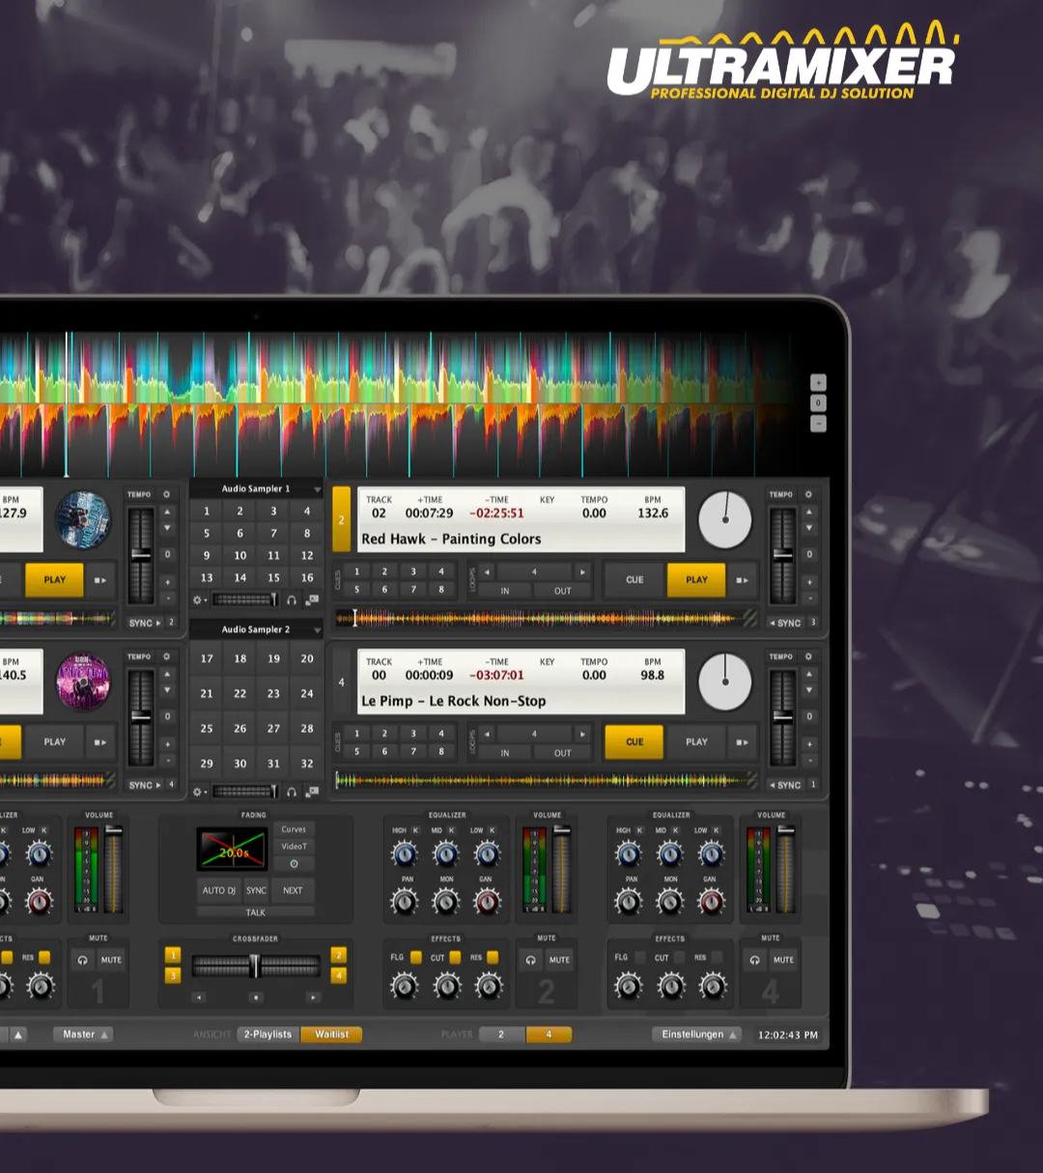Reset waveform zoom with the 0 button
The width and height of the screenshot is (1043, 1173).
pos(818,403)
